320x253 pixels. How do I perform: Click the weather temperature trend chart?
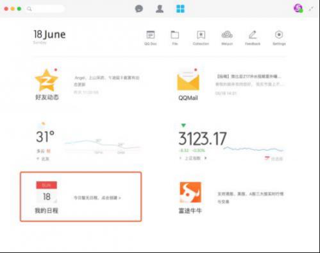tap(103, 146)
